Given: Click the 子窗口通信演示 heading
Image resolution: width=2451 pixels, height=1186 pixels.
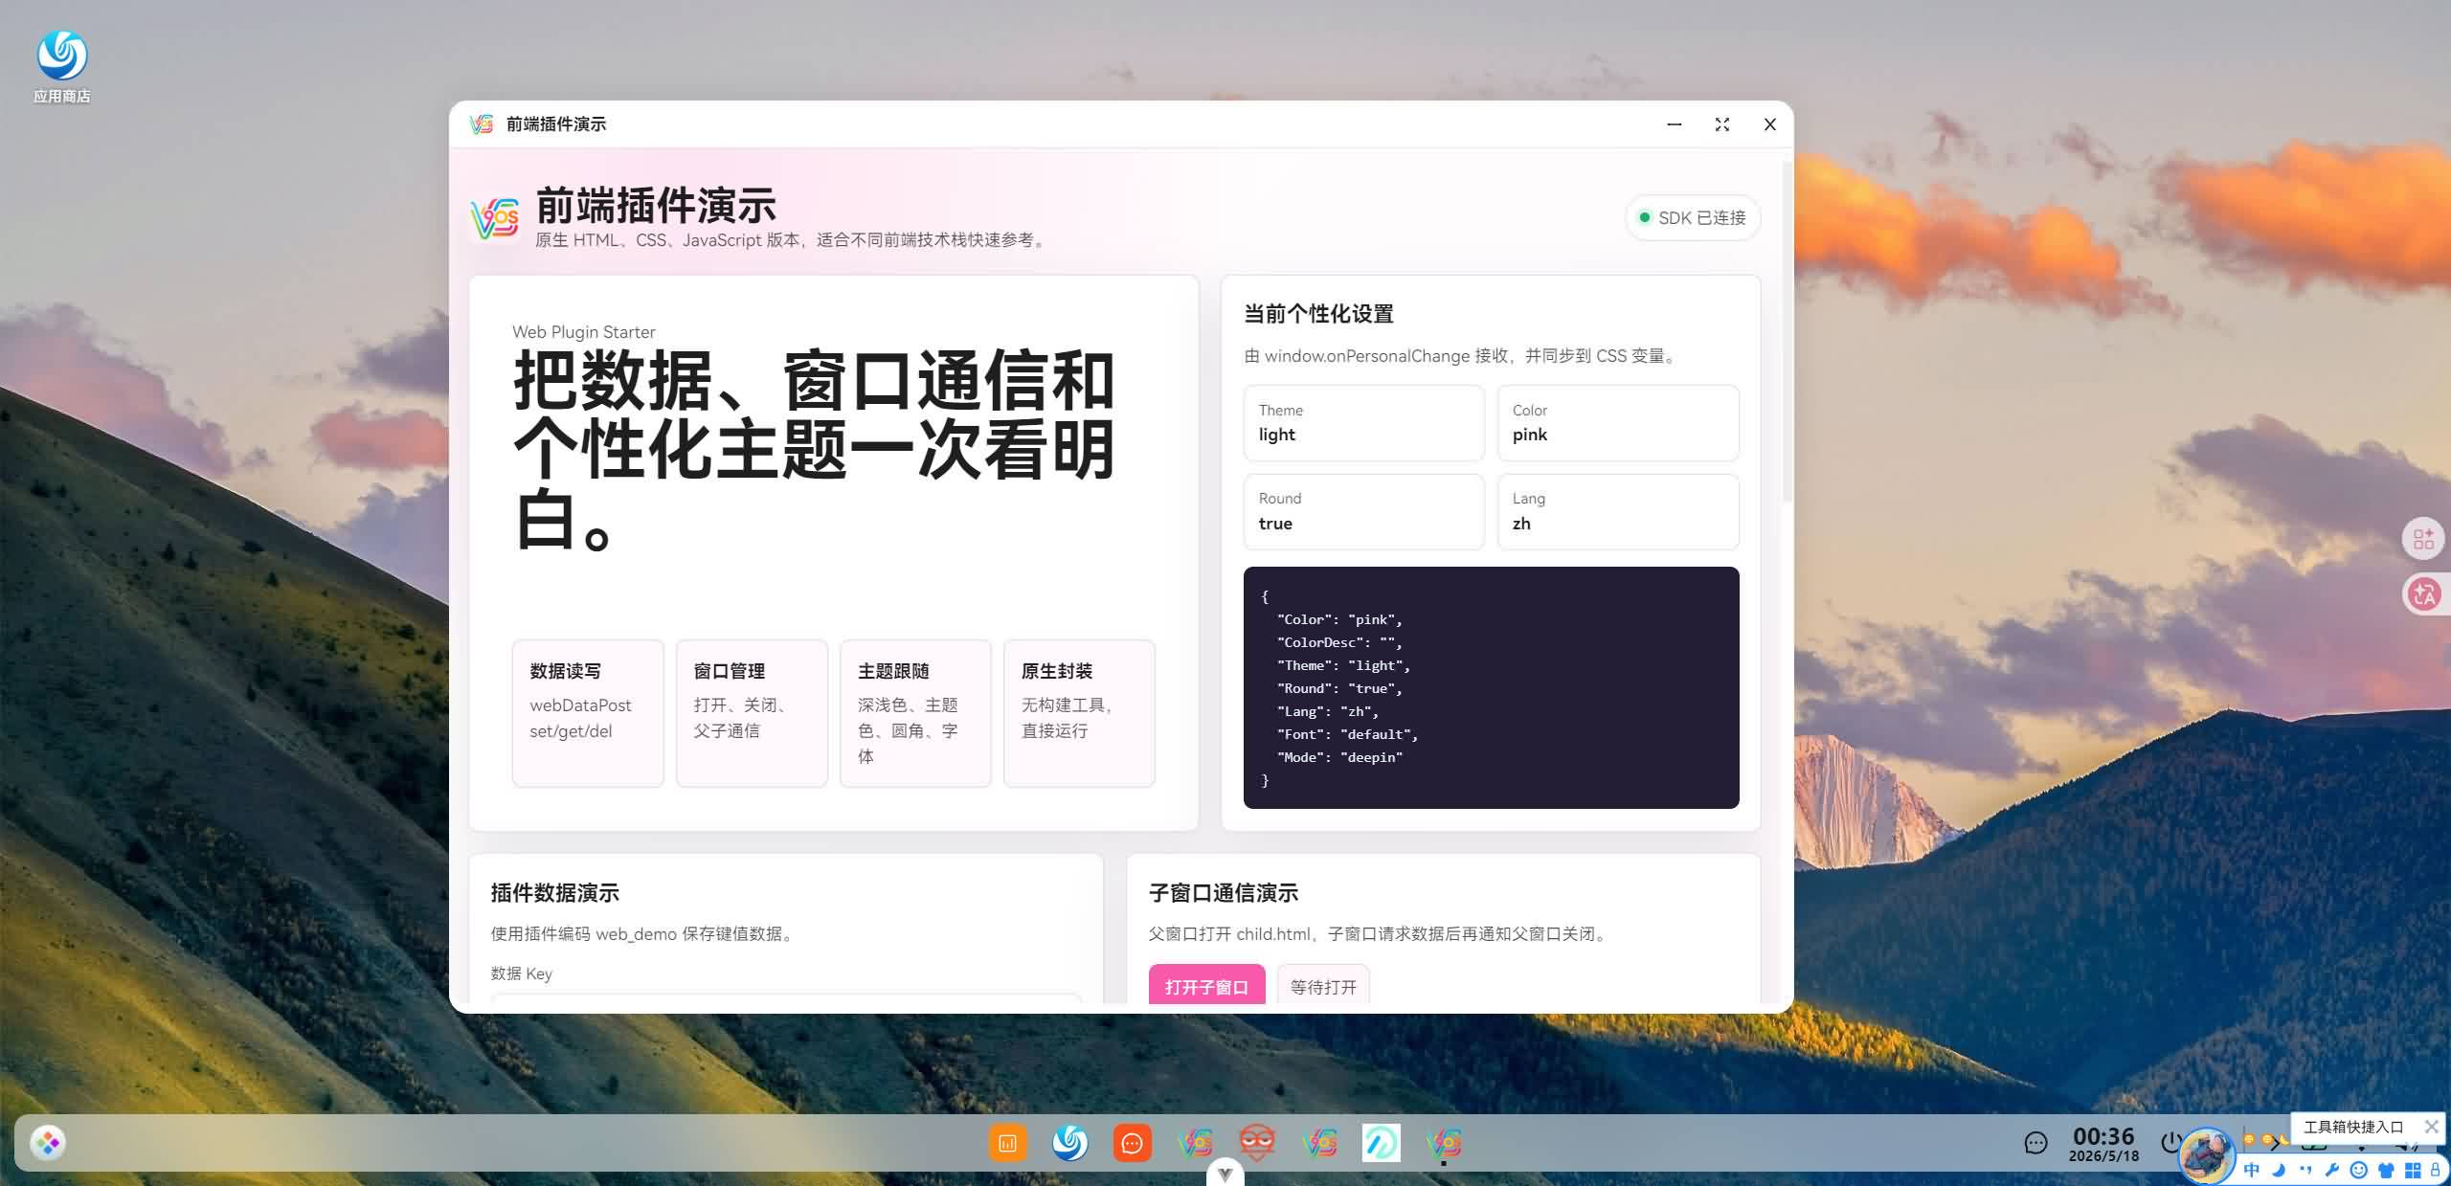Looking at the screenshot, I should point(1224,893).
